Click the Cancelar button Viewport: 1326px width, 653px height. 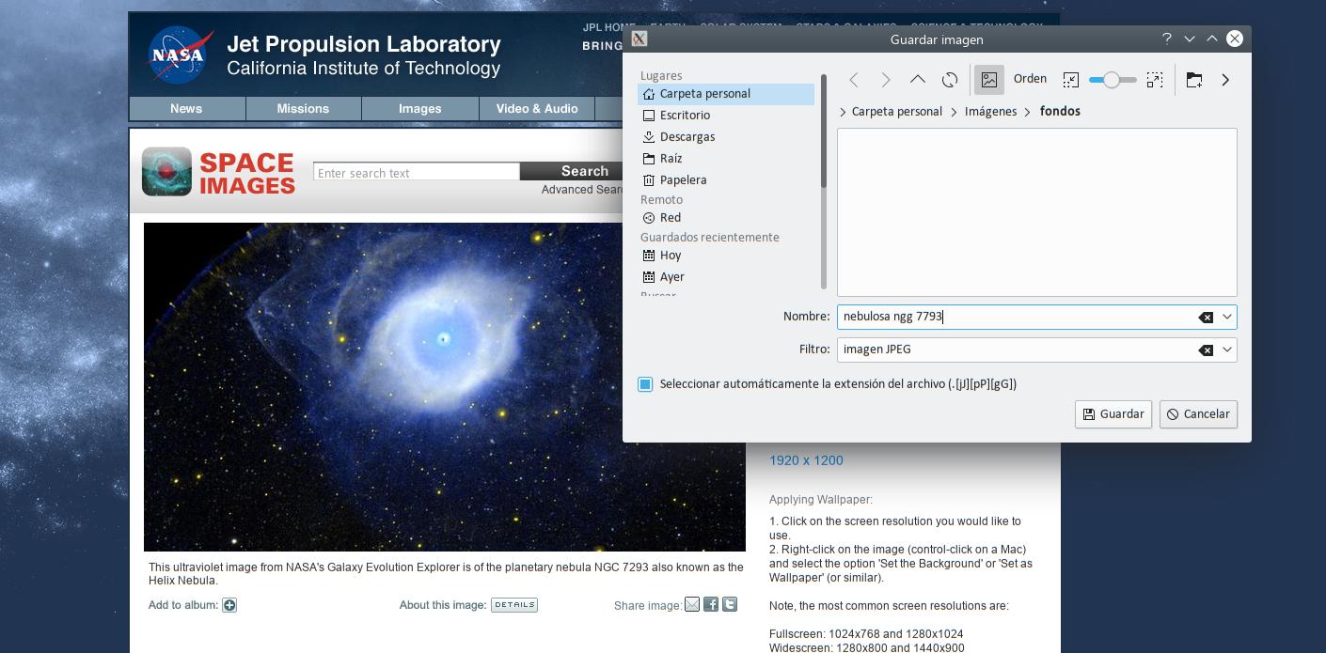coord(1198,414)
